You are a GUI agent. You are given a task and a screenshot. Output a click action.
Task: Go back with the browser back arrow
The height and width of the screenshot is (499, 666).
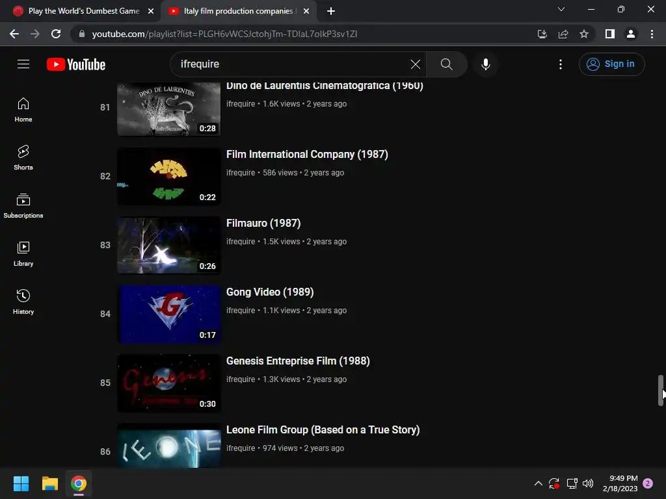[14, 34]
